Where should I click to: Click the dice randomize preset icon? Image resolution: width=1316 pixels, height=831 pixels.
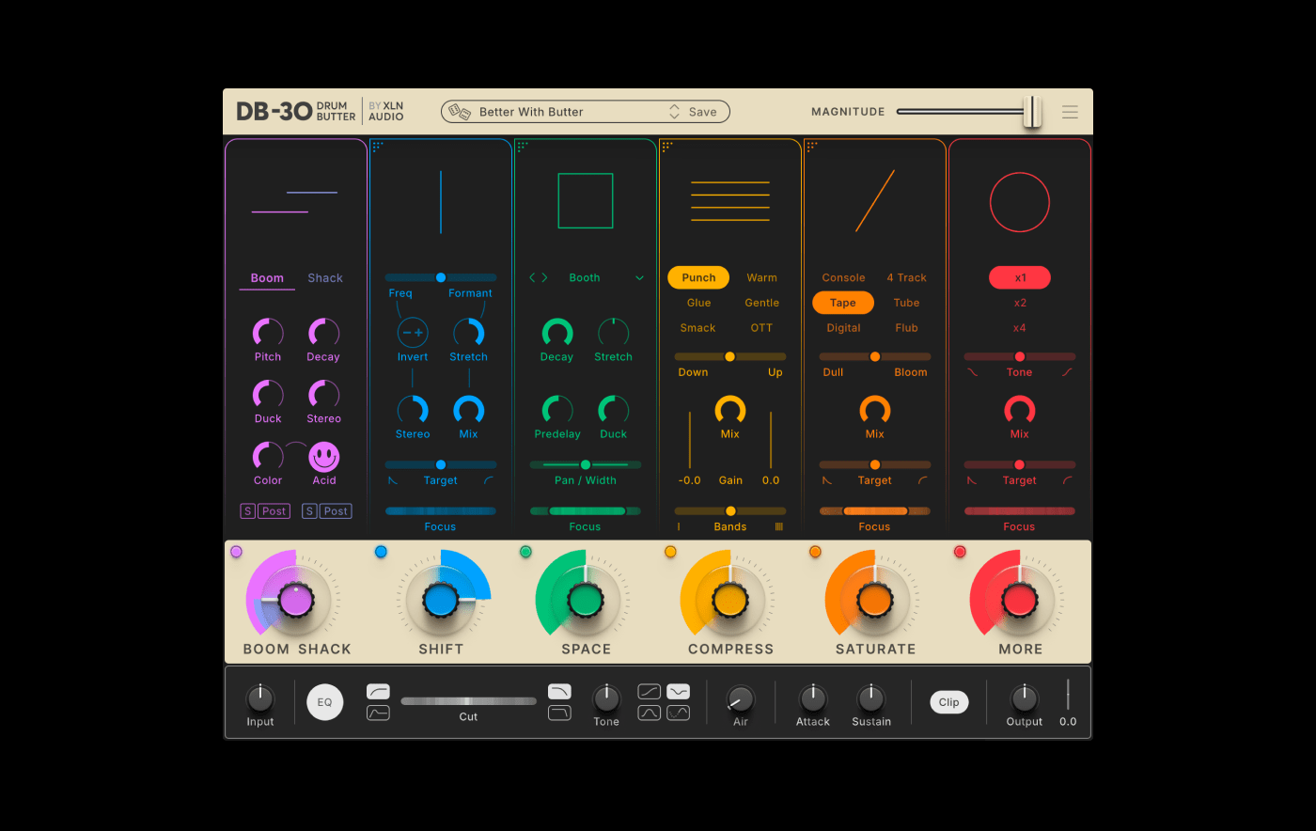point(460,112)
